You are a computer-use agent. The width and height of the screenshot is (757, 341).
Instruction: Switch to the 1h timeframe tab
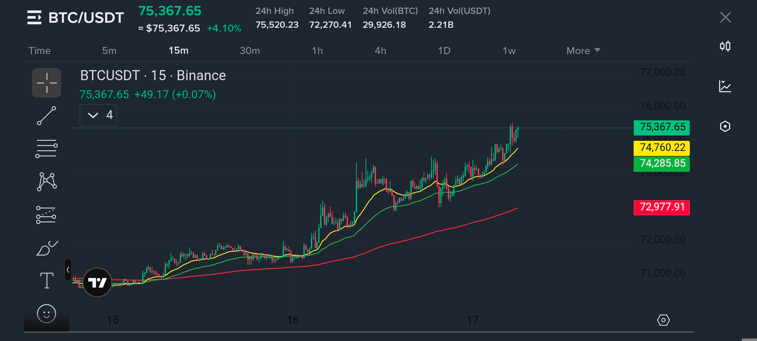[317, 51]
